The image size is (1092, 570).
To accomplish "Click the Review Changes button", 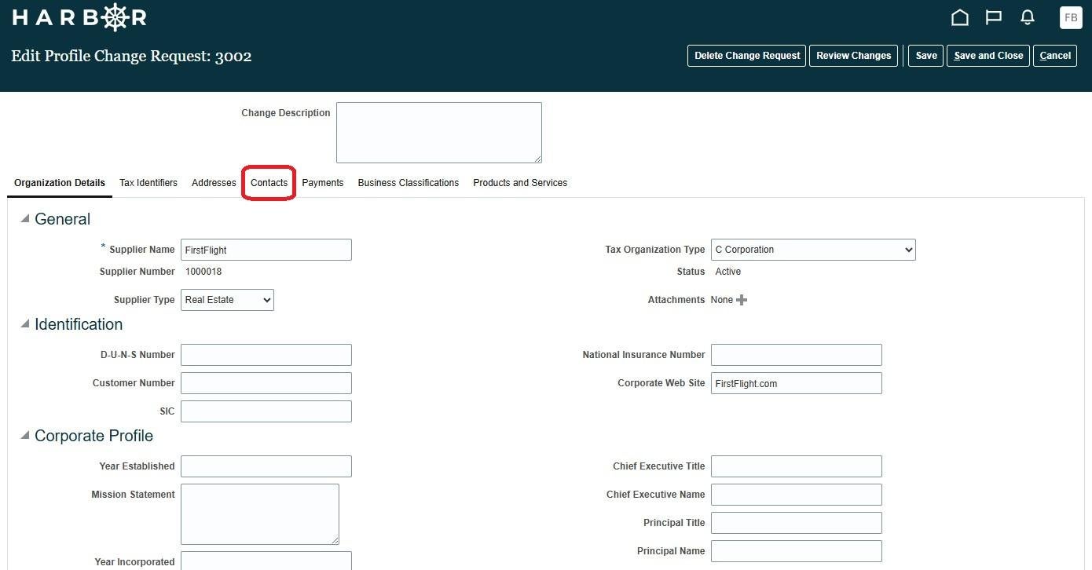I will (853, 56).
